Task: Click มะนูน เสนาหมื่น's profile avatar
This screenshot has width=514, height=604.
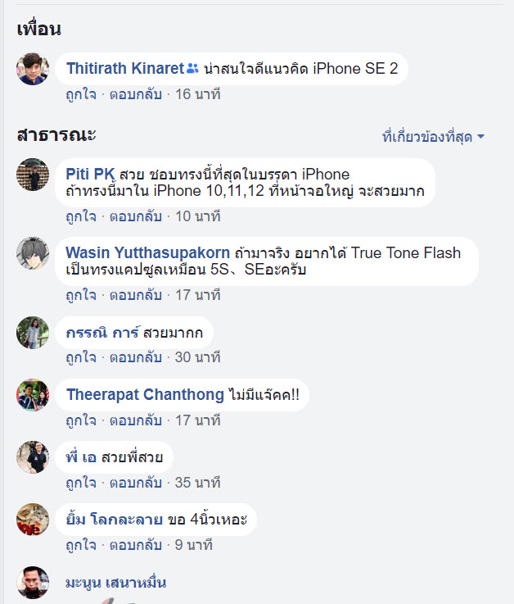Action: pyautogui.click(x=33, y=583)
